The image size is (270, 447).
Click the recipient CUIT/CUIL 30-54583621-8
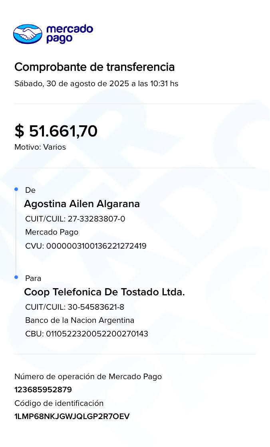click(x=75, y=307)
